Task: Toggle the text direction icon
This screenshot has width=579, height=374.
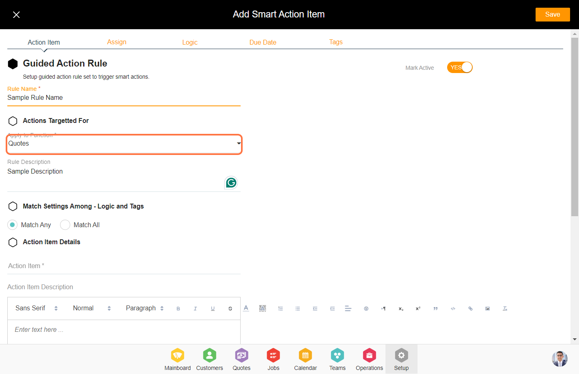Action: click(383, 309)
